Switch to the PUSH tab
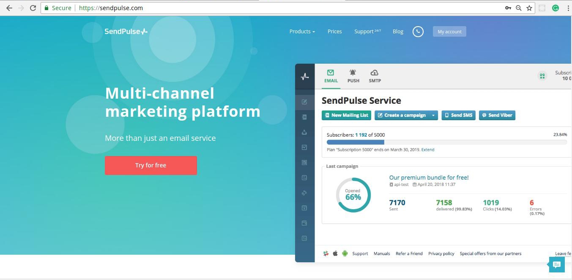This screenshot has width=572, height=280. tap(353, 76)
